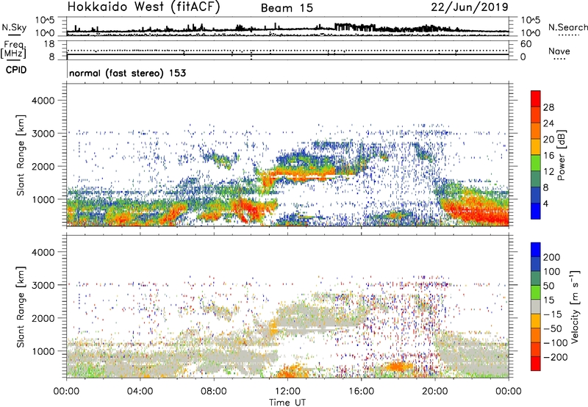Viewport: 588px width, 407px height.
Task: Click the "-200" velocity colorbar label
Action: [x=556, y=358]
